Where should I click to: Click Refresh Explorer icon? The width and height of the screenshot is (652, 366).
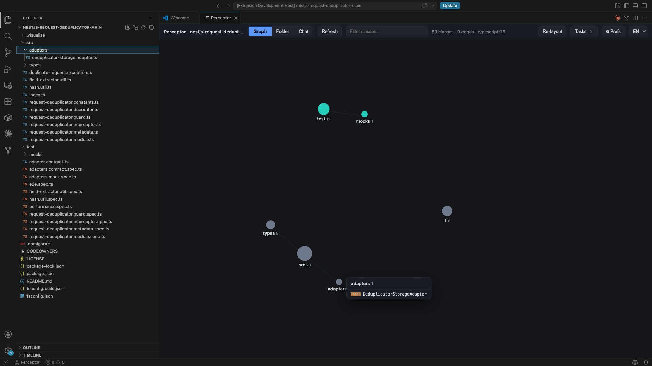pos(143,27)
